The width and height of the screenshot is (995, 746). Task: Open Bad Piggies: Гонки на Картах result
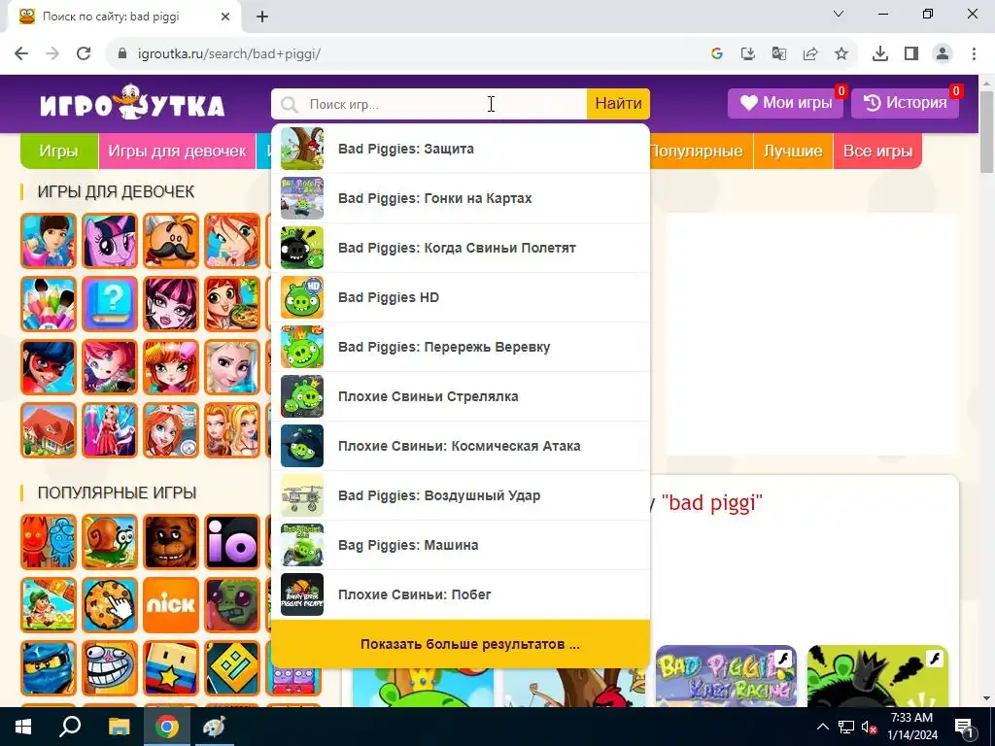[x=460, y=198]
